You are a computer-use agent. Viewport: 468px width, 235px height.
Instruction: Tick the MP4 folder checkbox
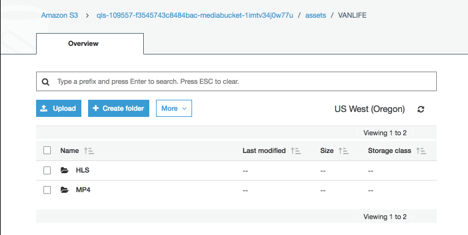tap(47, 190)
